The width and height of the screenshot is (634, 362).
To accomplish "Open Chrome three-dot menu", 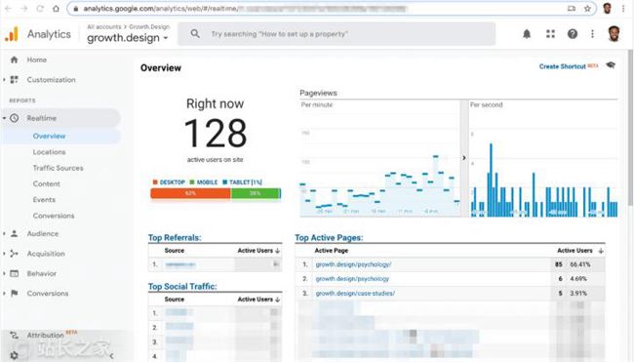I will coord(623,9).
